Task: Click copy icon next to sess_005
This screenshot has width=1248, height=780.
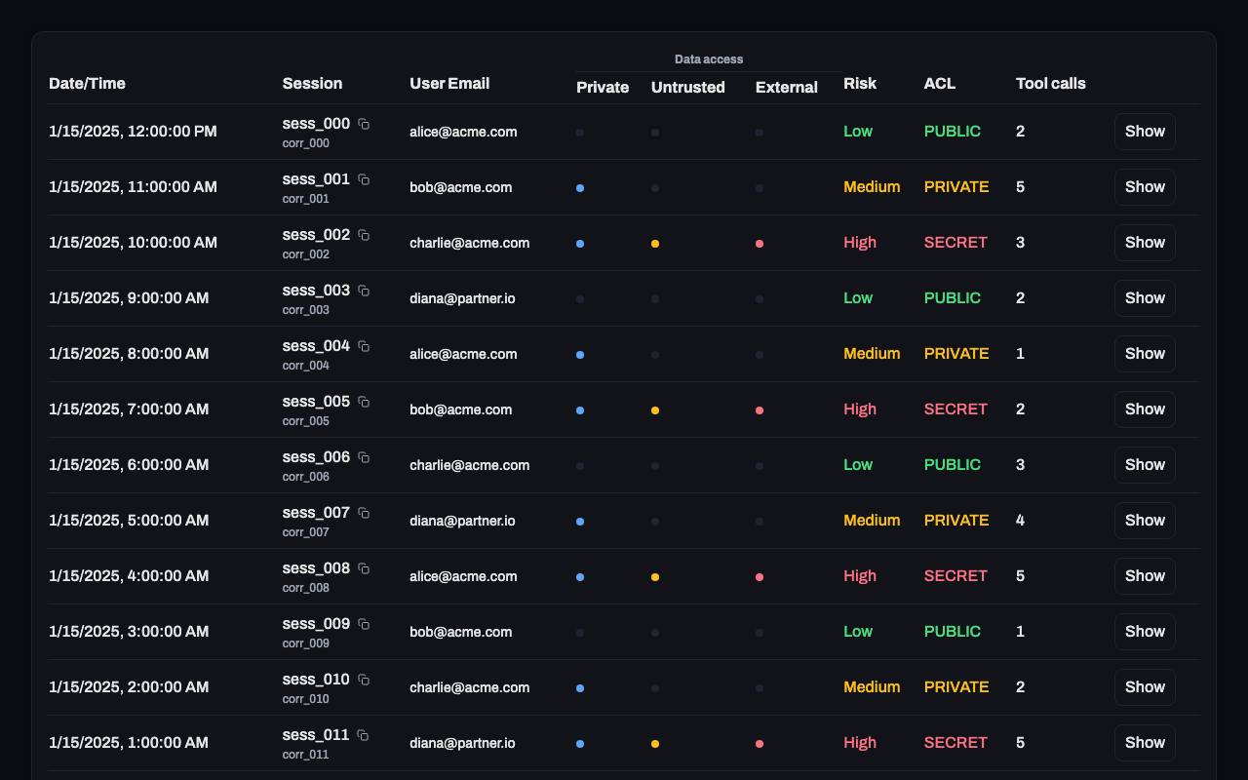Action: click(x=364, y=402)
